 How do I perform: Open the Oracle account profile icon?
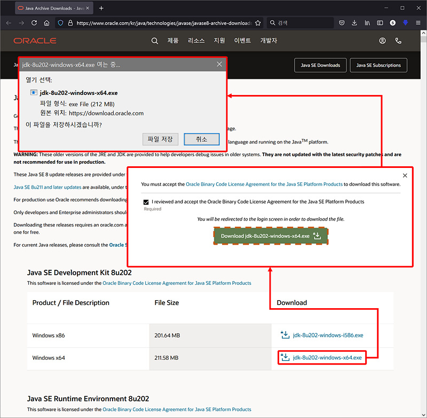click(x=382, y=41)
